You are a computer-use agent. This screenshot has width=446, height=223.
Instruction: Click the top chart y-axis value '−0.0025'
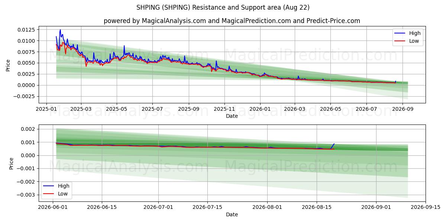[x=25, y=96]
